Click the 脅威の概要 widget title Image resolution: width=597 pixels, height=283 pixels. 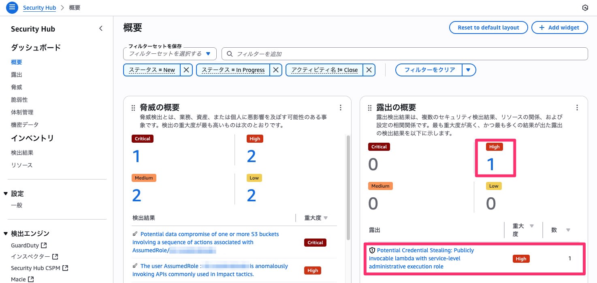[160, 108]
